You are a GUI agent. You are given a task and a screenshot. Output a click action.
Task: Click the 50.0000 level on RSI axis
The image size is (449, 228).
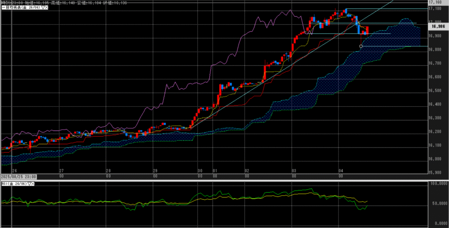pyautogui.click(x=438, y=204)
